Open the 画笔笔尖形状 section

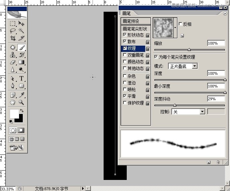(x=136, y=29)
